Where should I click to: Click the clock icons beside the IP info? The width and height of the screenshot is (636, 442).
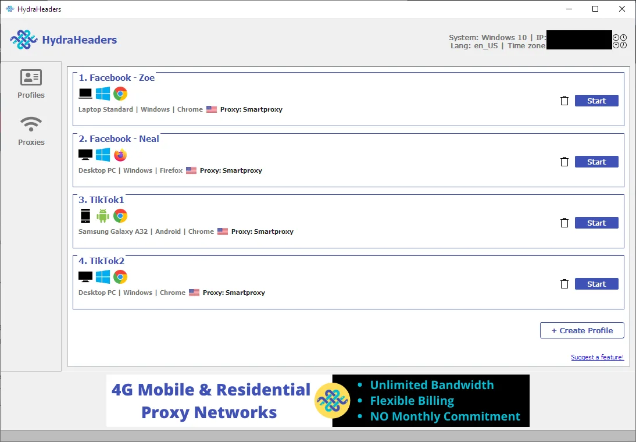tap(619, 41)
